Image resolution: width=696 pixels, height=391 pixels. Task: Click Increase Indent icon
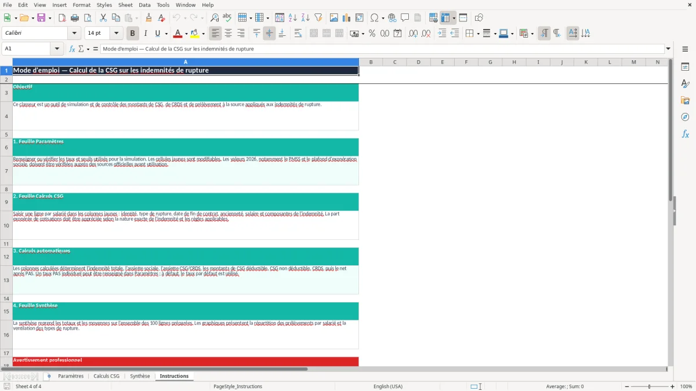(442, 34)
